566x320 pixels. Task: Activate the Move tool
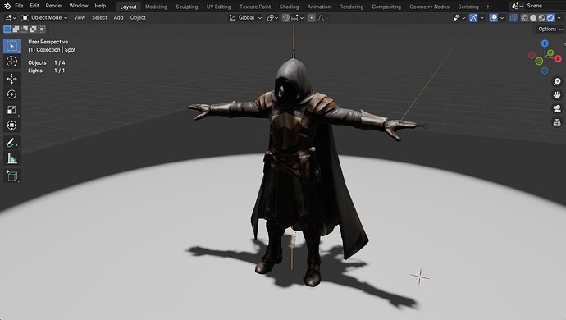pyautogui.click(x=11, y=79)
